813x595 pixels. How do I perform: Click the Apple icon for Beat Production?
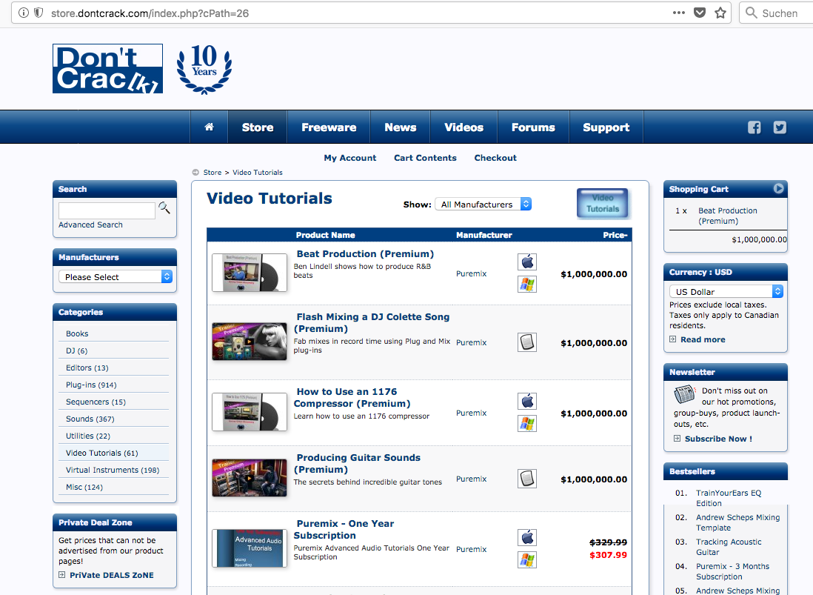click(526, 262)
